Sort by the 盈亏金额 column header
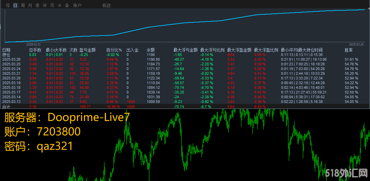Screen dimensions: 370x181 click(x=88, y=50)
